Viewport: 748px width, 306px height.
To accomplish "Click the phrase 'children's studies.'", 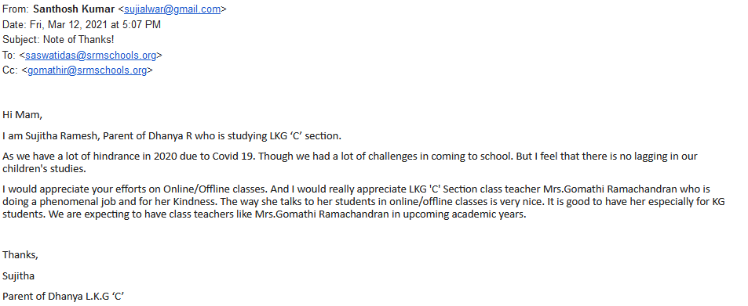I will (45, 169).
